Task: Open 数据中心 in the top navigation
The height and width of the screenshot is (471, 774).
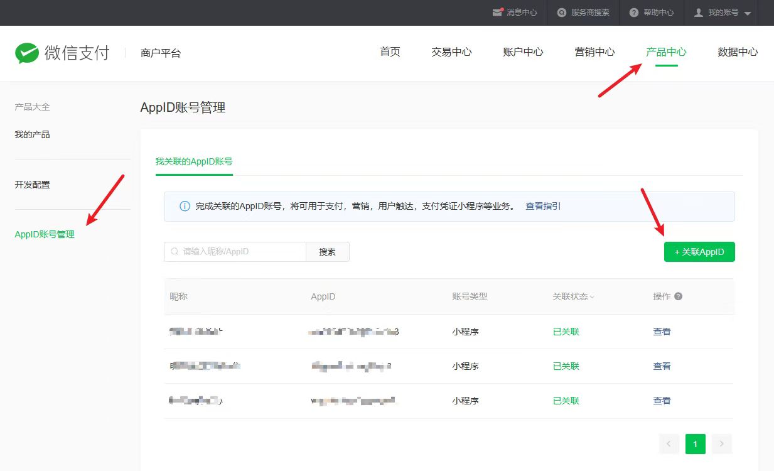Action: click(738, 52)
